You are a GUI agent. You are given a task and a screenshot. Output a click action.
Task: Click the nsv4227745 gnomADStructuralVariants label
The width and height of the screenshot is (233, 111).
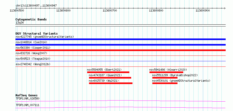click(45, 37)
